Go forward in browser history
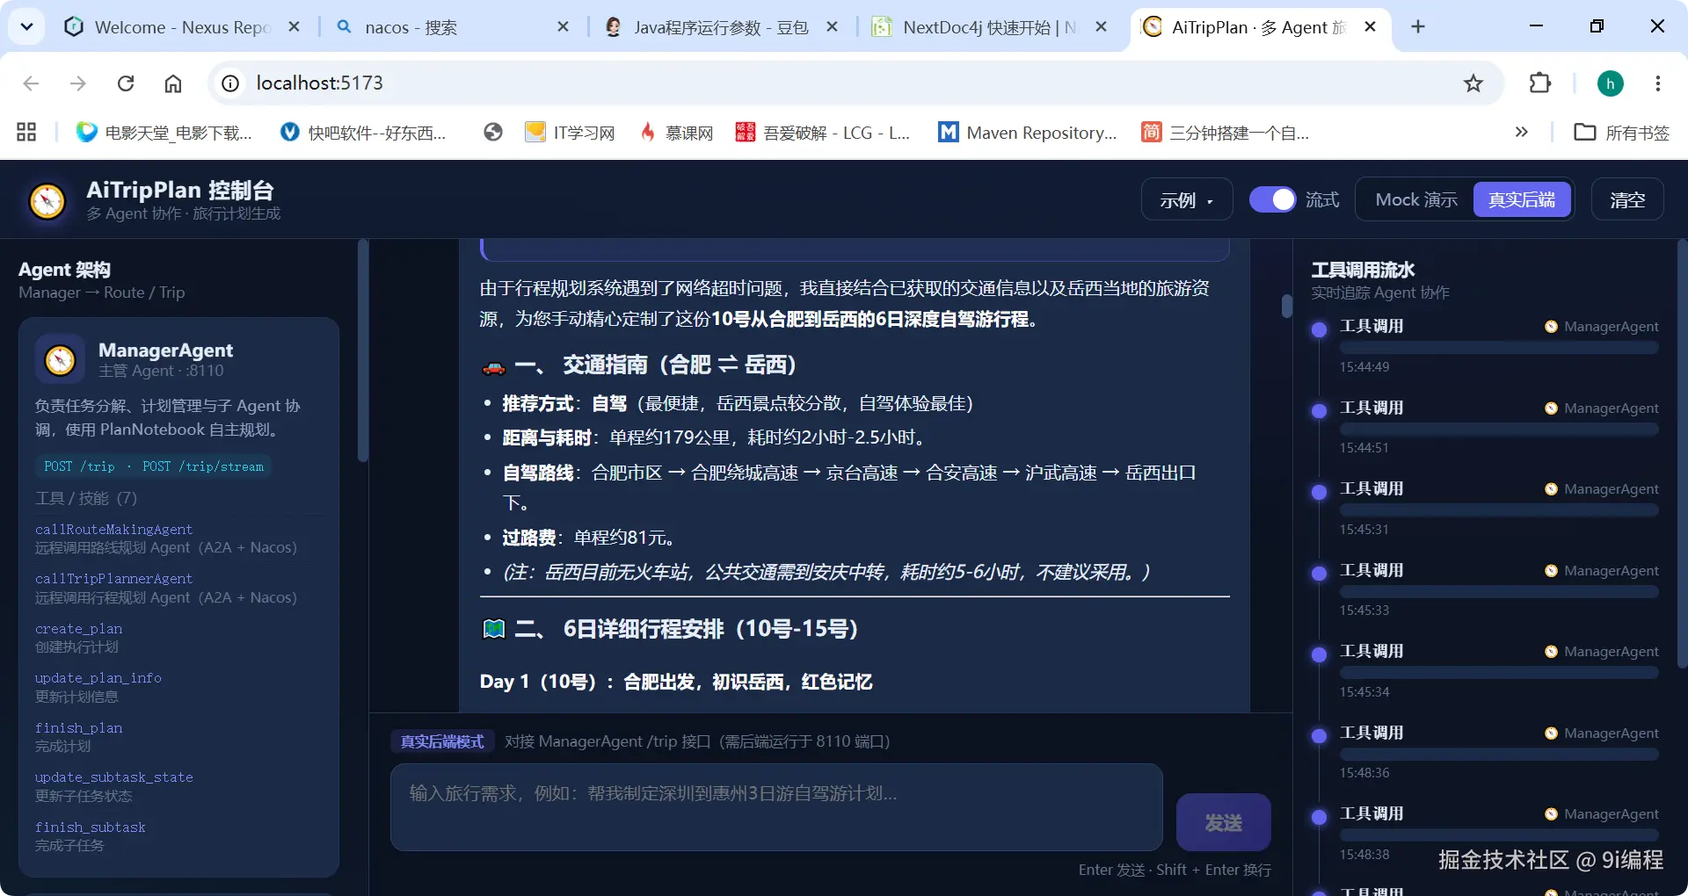 [x=78, y=83]
